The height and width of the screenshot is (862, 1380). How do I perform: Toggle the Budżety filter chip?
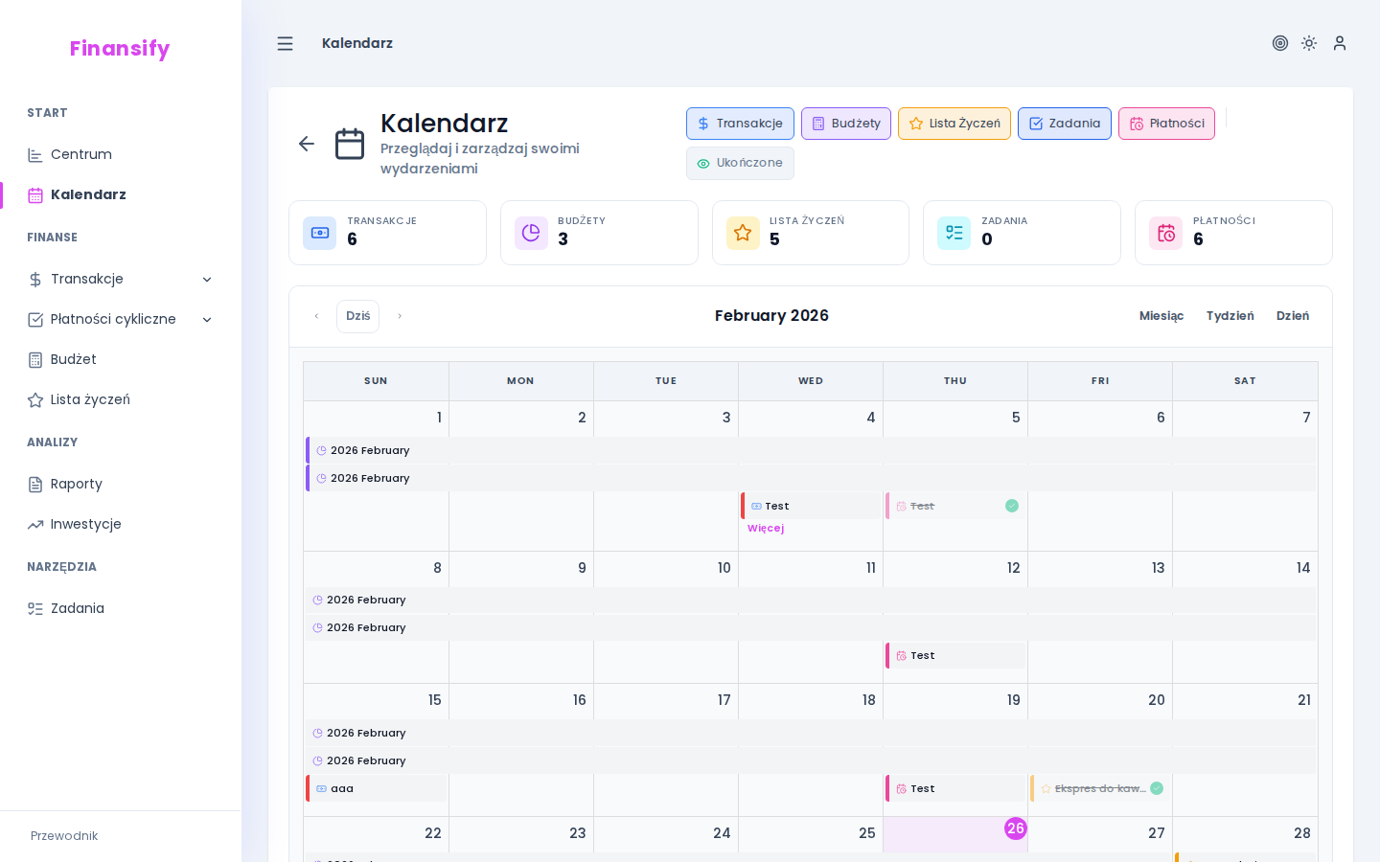846,124
